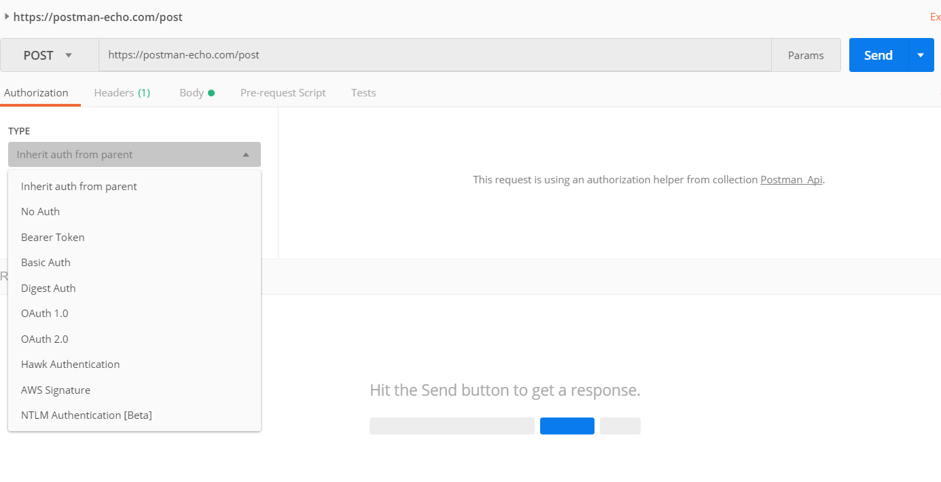Open the Tests tab
The image size is (941, 482).
click(x=363, y=92)
